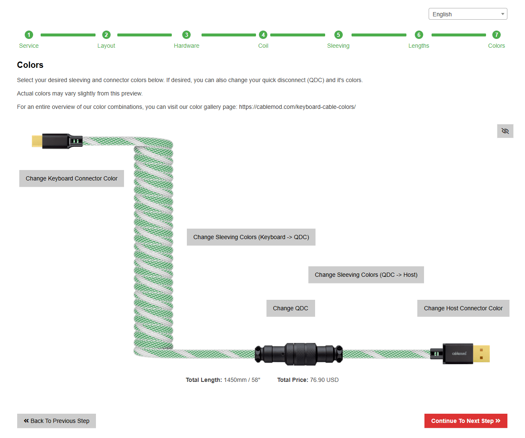Click the Hardware step label

click(x=186, y=46)
